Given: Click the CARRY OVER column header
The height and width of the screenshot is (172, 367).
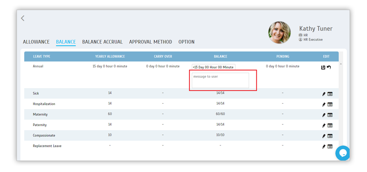Looking at the screenshot, I should coord(163,56).
